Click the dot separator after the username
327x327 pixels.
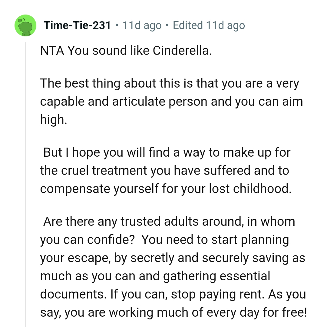point(116,25)
